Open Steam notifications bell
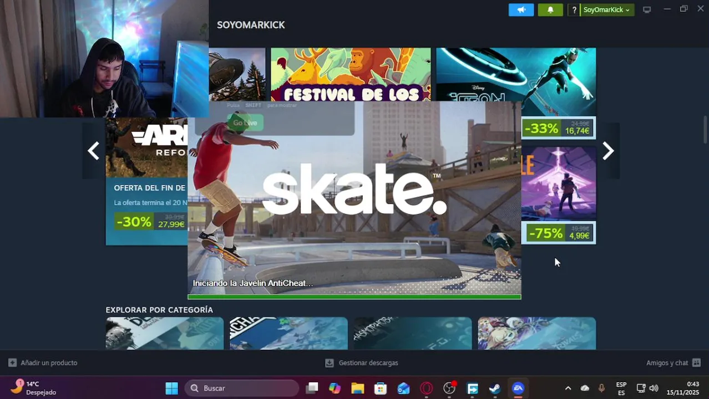This screenshot has height=399, width=709. [x=550, y=10]
